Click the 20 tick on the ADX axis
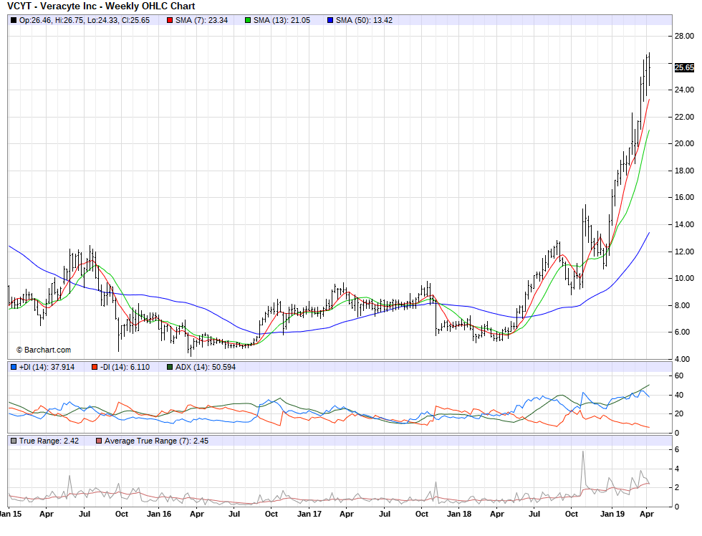 pos(679,413)
